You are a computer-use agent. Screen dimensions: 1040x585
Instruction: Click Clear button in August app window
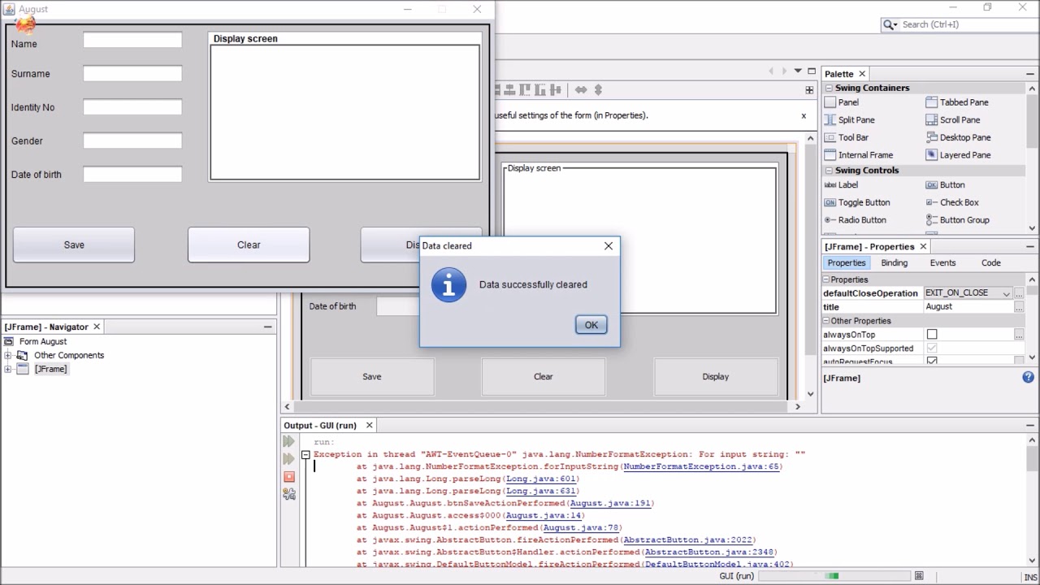[249, 245]
